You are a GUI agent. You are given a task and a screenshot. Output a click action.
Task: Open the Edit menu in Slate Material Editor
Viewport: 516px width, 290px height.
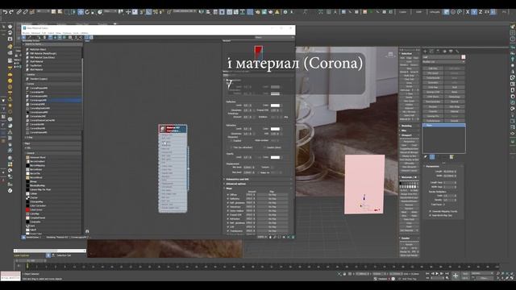(44, 33)
